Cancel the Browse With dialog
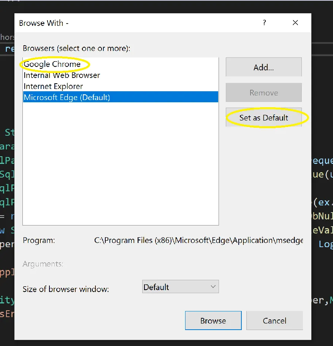Image resolution: width=333 pixels, height=346 pixels. tap(274, 321)
